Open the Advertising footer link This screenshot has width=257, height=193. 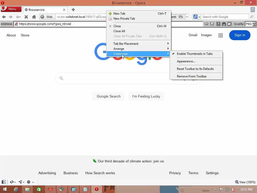click(47, 173)
